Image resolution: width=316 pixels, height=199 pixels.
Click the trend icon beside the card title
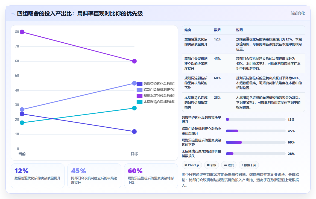(13, 14)
